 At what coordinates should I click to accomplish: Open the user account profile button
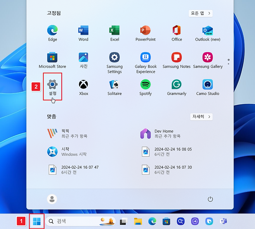(x=52, y=199)
